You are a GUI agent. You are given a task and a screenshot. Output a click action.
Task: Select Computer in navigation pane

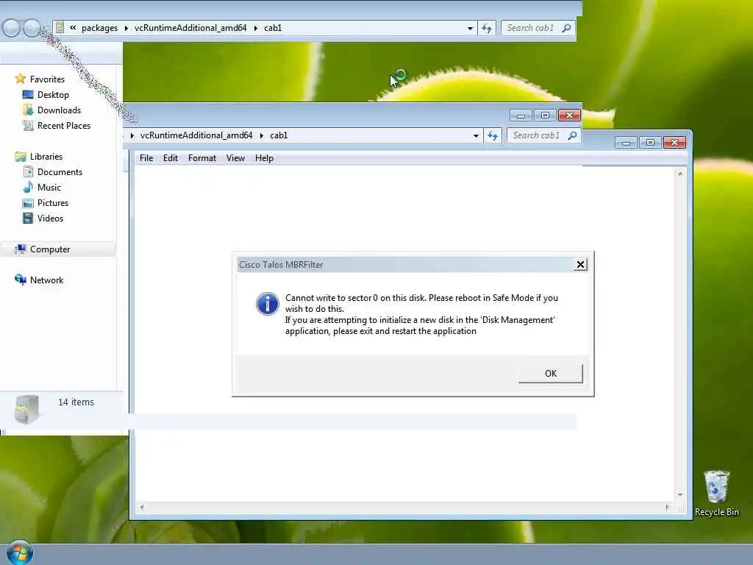[50, 249]
